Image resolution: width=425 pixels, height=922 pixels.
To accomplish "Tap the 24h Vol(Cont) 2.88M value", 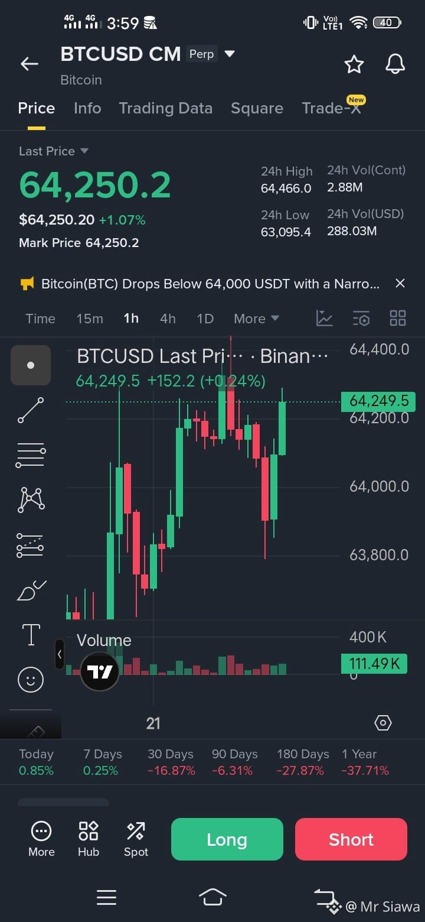I will [345, 188].
